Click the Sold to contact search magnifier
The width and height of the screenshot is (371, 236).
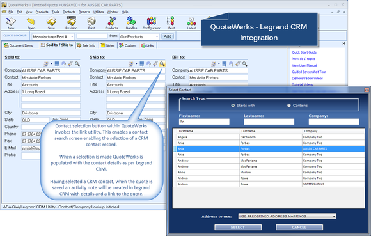[x=77, y=64]
